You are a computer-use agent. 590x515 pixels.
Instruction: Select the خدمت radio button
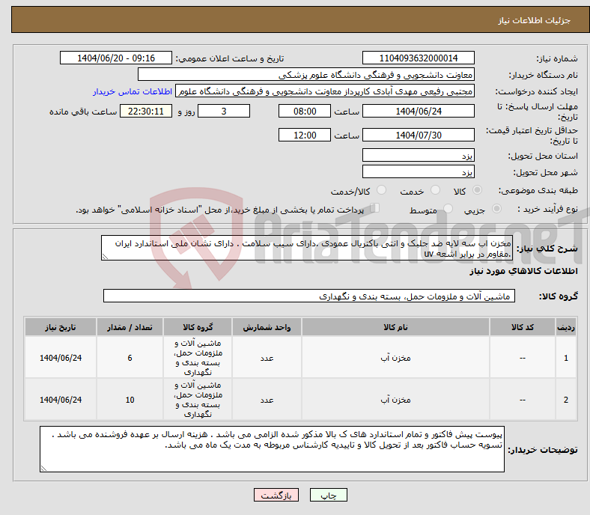[x=432, y=191]
